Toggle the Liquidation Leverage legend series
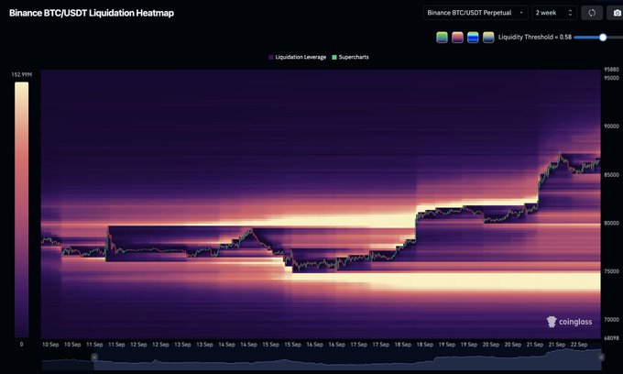 298,57
